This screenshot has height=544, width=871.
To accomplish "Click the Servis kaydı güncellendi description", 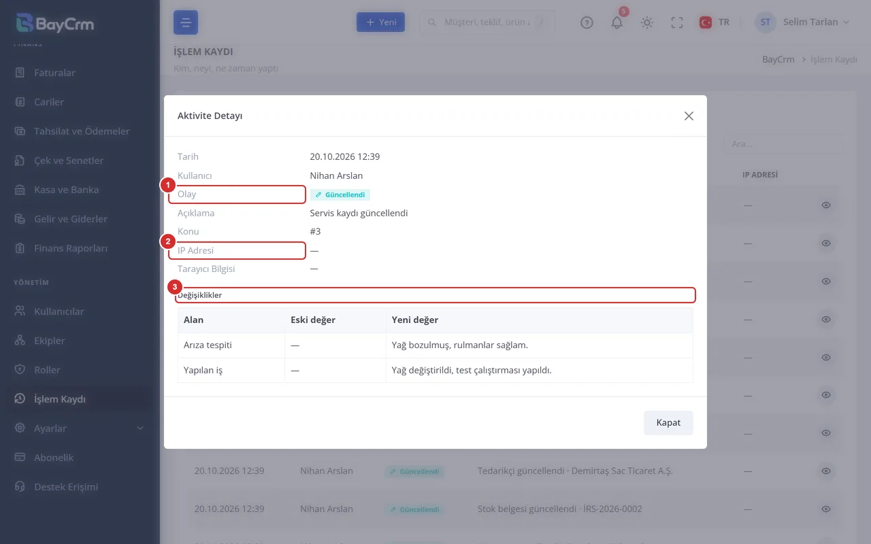I will (359, 213).
